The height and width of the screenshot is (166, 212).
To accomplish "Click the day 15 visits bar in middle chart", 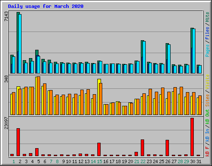I will [x=99, y=97].
